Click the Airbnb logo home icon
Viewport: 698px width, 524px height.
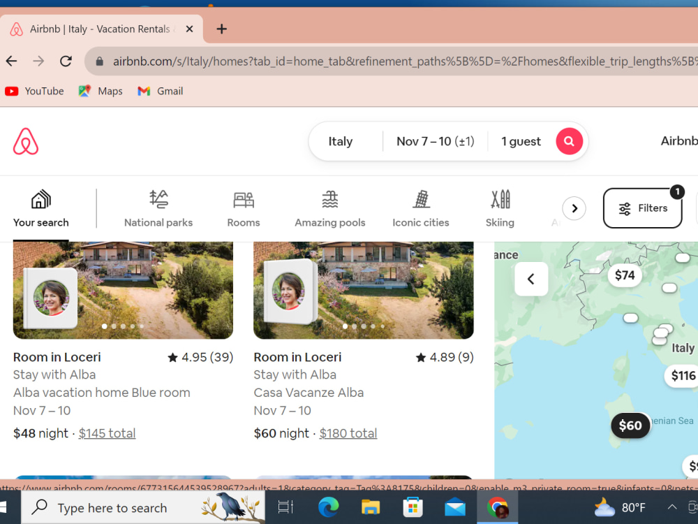coord(26,142)
